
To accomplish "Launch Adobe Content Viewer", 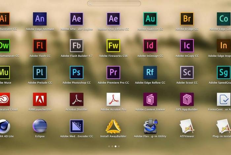I will tap(150, 99).
